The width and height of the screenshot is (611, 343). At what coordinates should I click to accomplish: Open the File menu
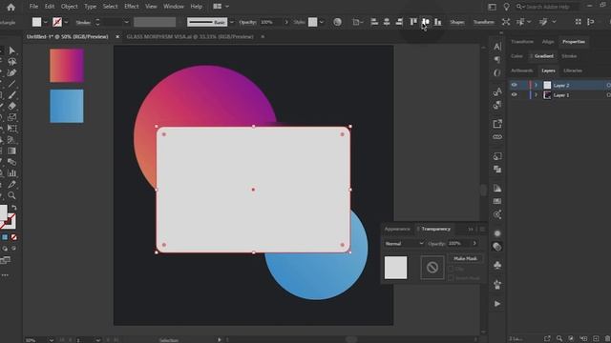pos(34,7)
